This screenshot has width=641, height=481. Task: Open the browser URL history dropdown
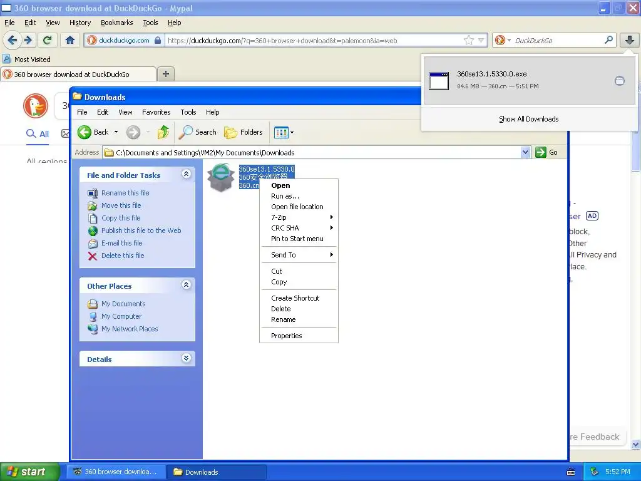pyautogui.click(x=481, y=40)
